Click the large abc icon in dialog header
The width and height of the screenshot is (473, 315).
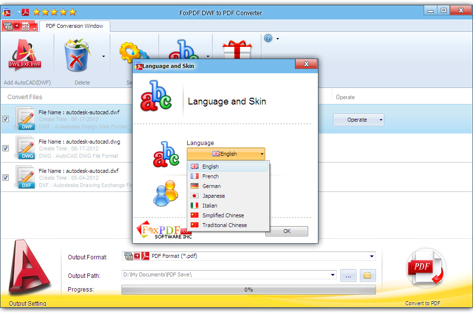(156, 96)
